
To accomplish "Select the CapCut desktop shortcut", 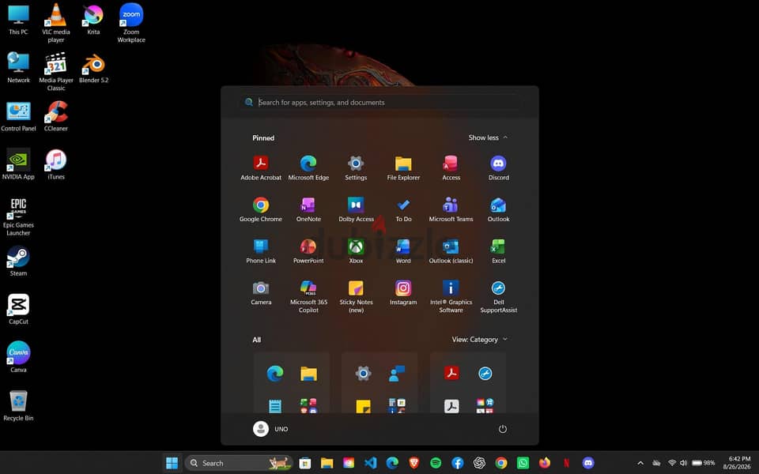I will pos(18,309).
